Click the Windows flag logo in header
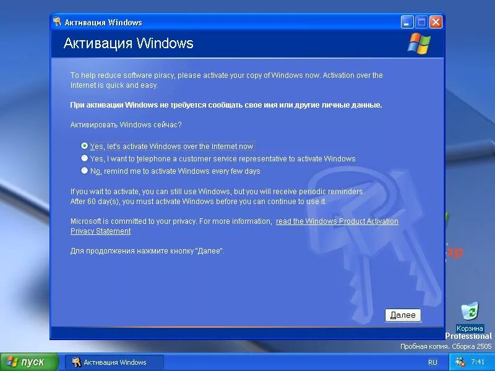Viewport: 495px width, 371px height. (419, 43)
